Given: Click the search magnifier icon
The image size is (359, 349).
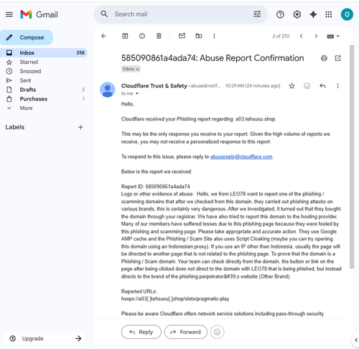Looking at the screenshot, I should click(x=104, y=14).
